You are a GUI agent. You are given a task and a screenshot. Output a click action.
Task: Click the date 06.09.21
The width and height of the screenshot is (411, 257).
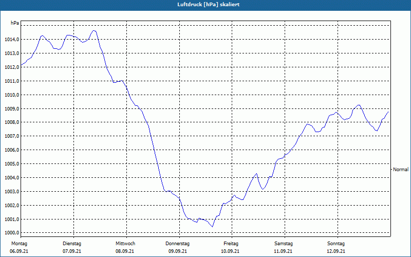coord(19,251)
